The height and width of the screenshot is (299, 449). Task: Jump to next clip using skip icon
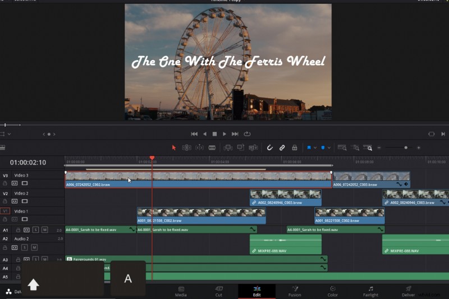(443, 134)
